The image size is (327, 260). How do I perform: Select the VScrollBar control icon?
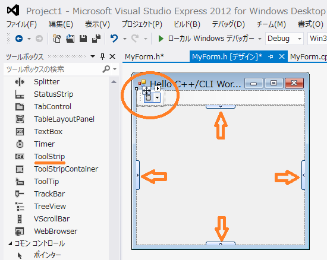[20, 219]
